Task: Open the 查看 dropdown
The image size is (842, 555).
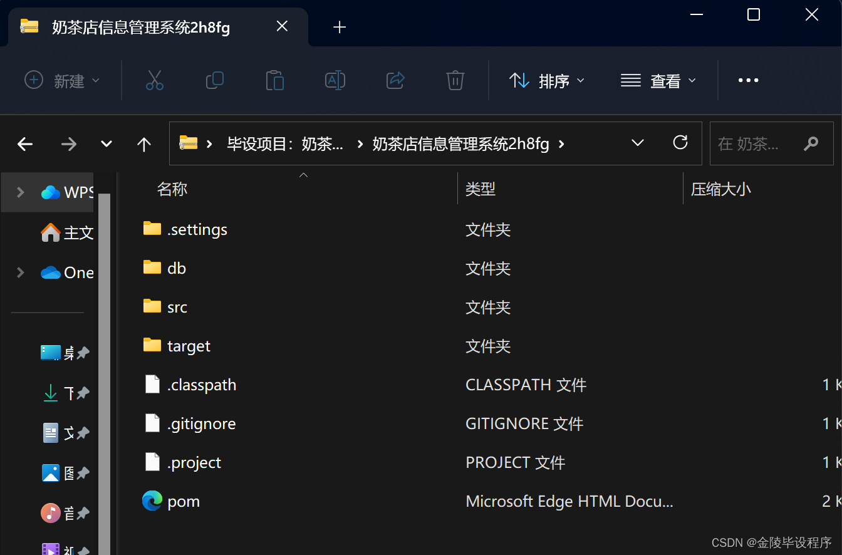Action: coord(658,80)
